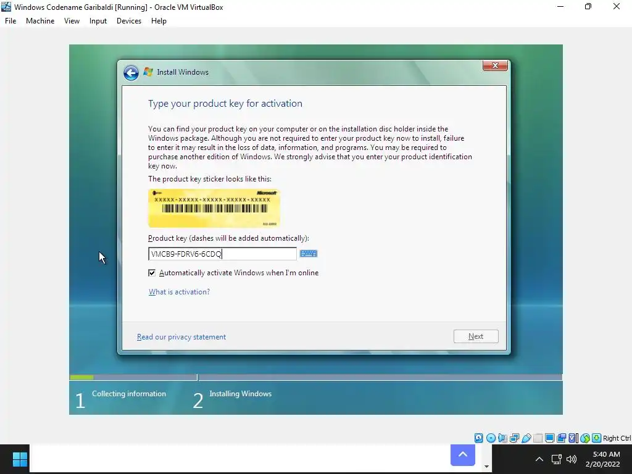Click the optical drive indicator in the VirtualBox status bar

click(x=491, y=438)
